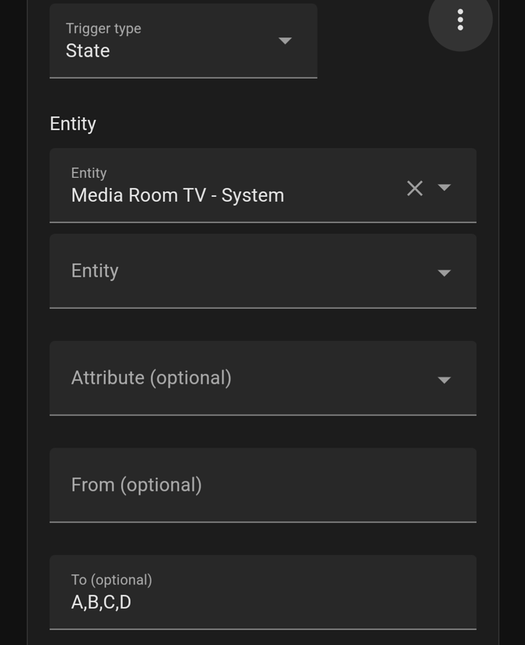Click the small Entity label above Media Room TV
Image resolution: width=525 pixels, height=645 pixels.
coord(89,173)
